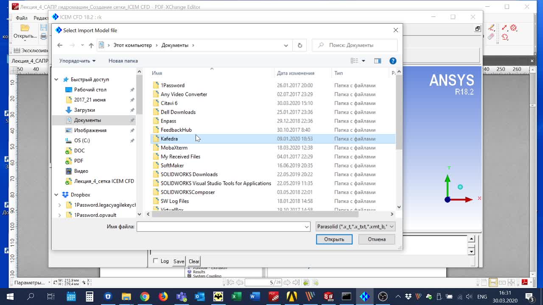The image size is (543, 305).
Task: Enable the Log checkbox
Action: [x=156, y=261]
